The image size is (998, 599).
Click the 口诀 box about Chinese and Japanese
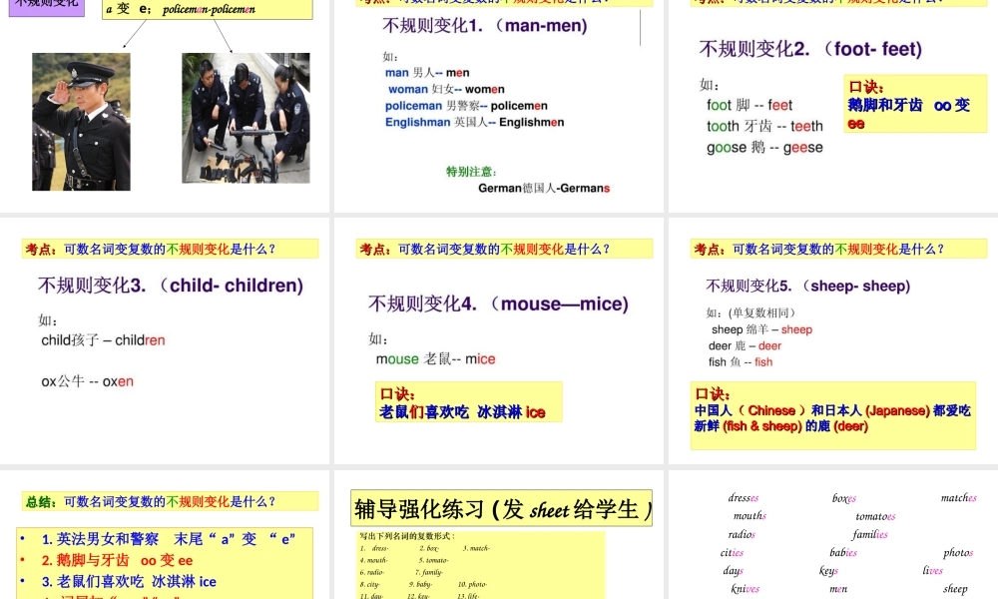click(833, 415)
